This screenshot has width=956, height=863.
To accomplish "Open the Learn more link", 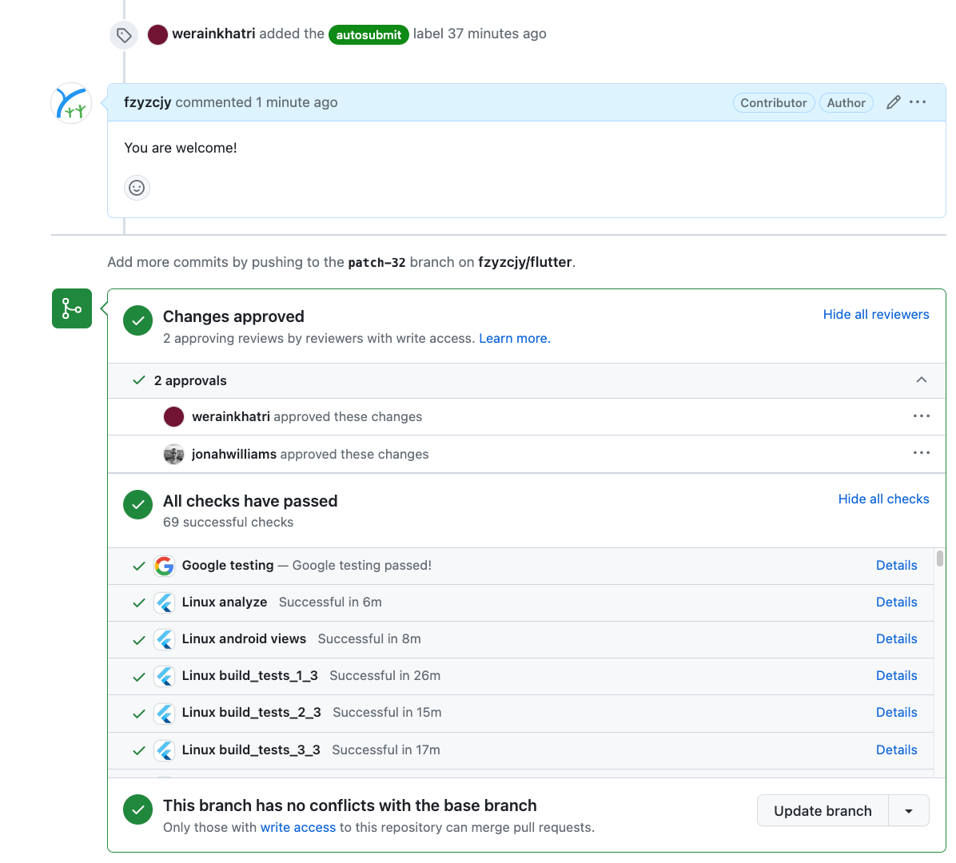I will (515, 338).
